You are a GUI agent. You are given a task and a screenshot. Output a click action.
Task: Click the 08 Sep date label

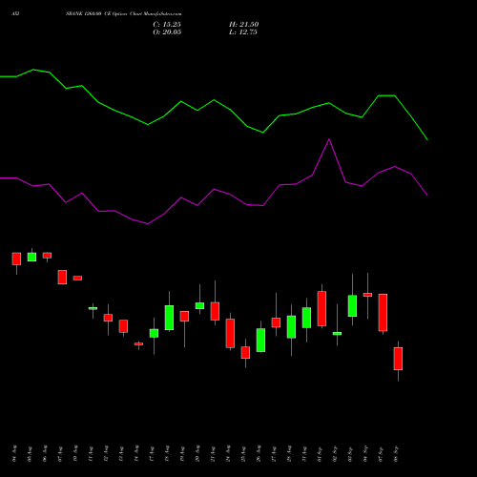396,453
